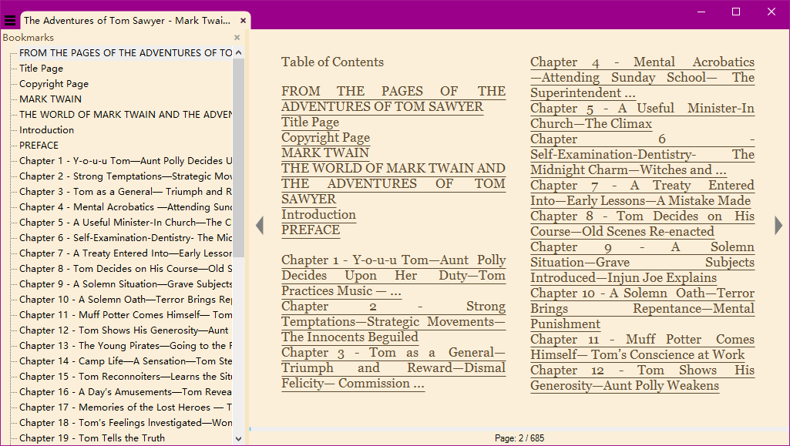Open Chapter 9 Solemn Situation page link
The image size is (790, 446).
pos(642,262)
